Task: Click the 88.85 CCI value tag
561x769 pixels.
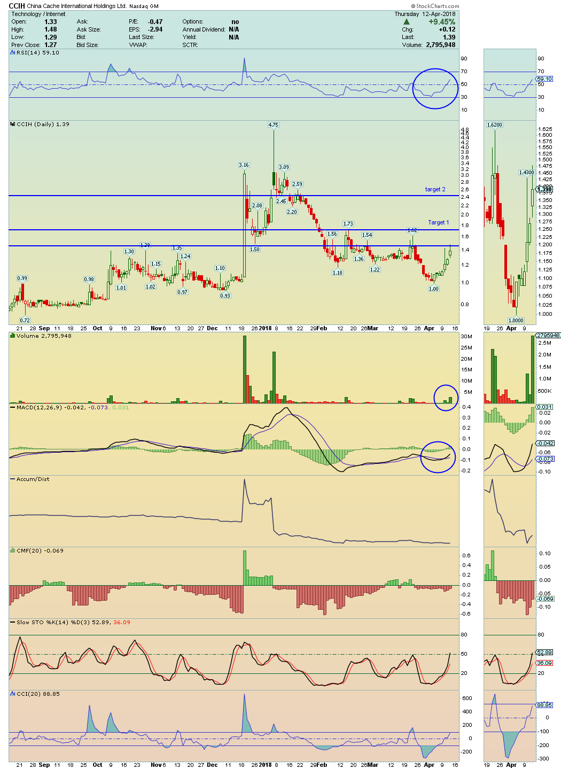Action: click(544, 705)
